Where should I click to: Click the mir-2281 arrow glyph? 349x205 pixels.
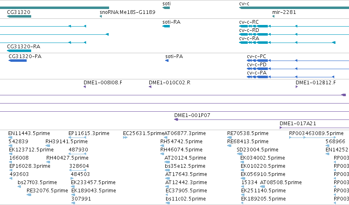click(273, 16)
